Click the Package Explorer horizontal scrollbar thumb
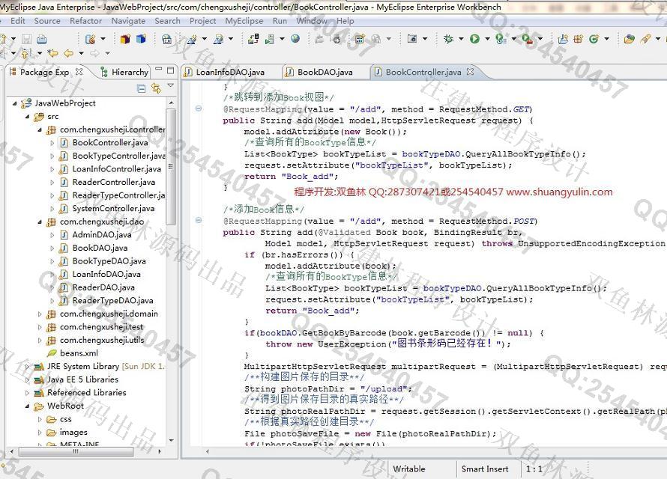The height and width of the screenshot is (479, 667). (x=76, y=452)
